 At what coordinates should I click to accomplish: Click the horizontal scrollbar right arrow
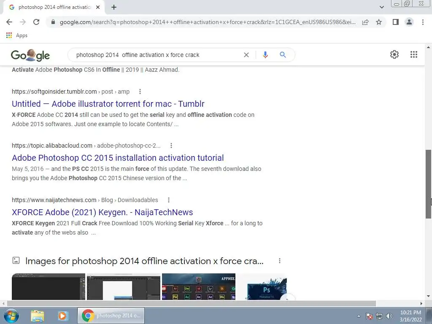(x=421, y=303)
